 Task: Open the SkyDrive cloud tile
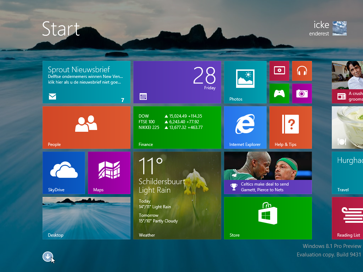click(63, 173)
